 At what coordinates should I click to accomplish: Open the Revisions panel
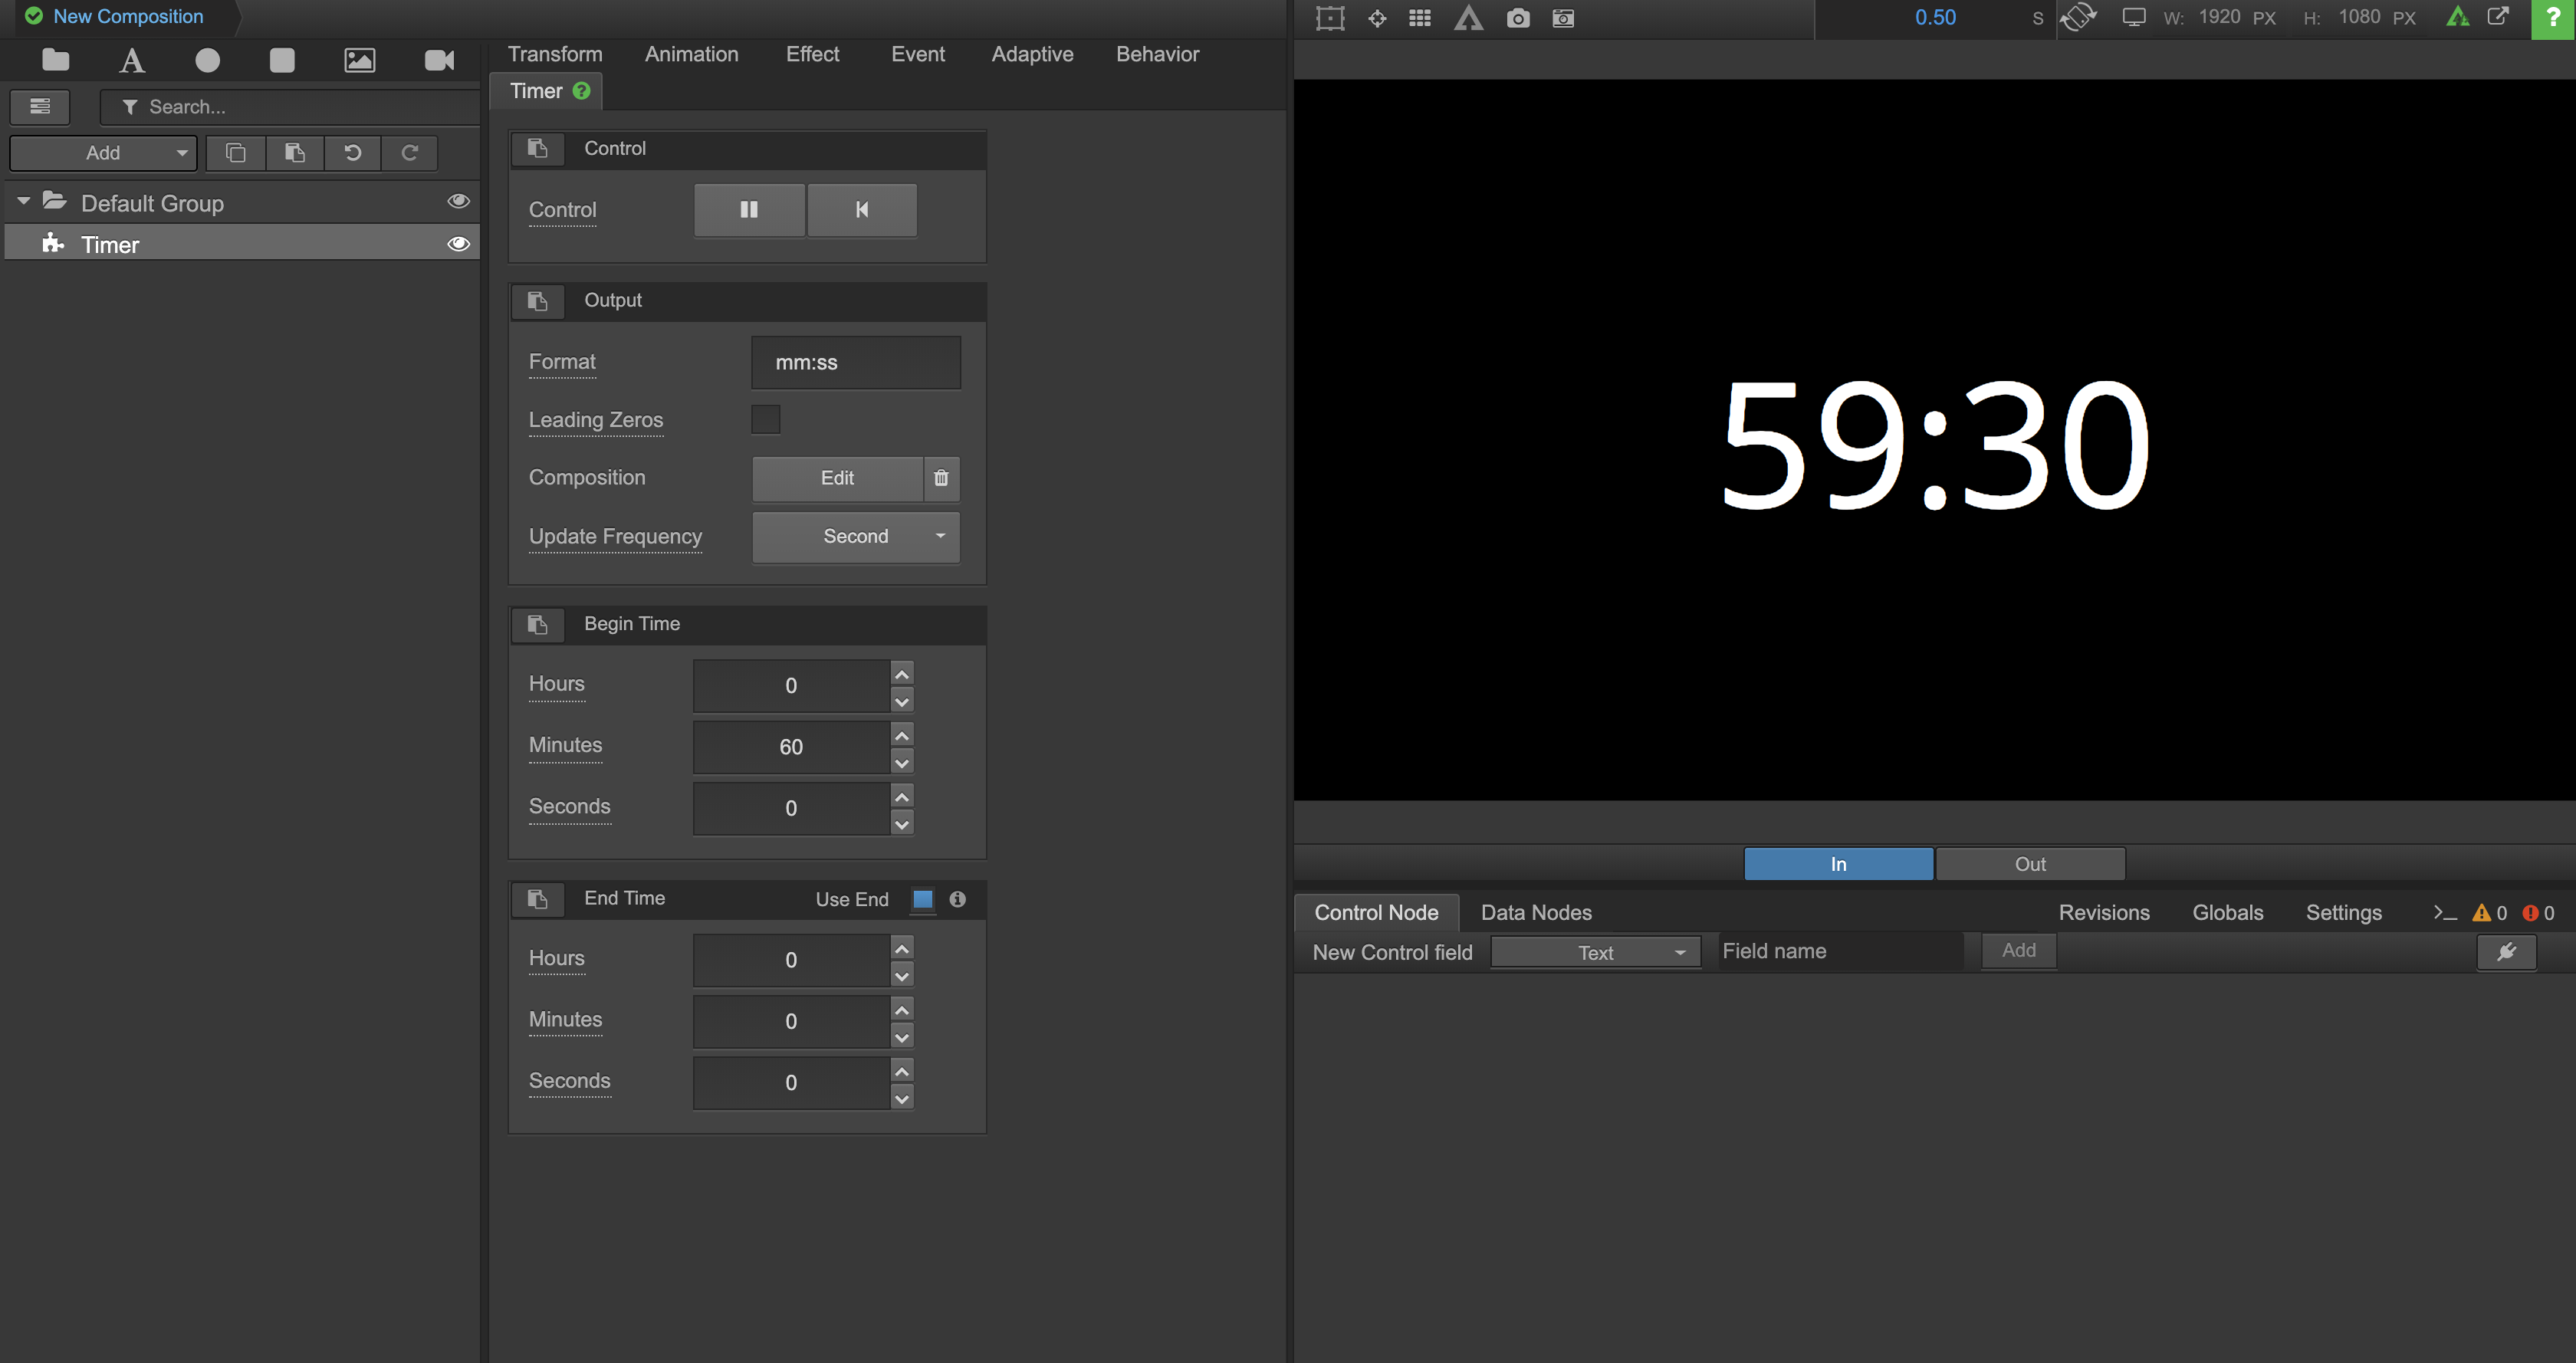coord(2104,912)
